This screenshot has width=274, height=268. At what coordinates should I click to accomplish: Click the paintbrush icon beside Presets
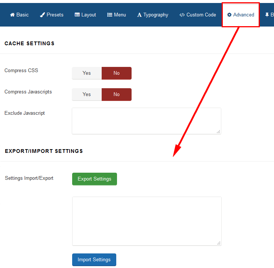point(42,15)
